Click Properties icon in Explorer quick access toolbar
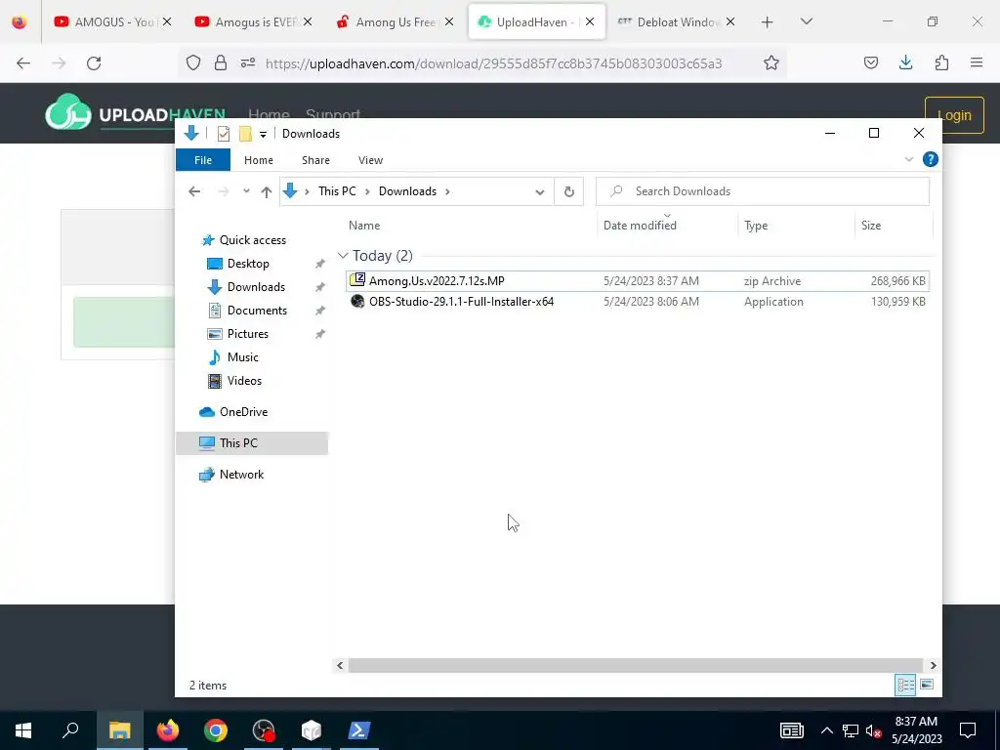 (224, 134)
